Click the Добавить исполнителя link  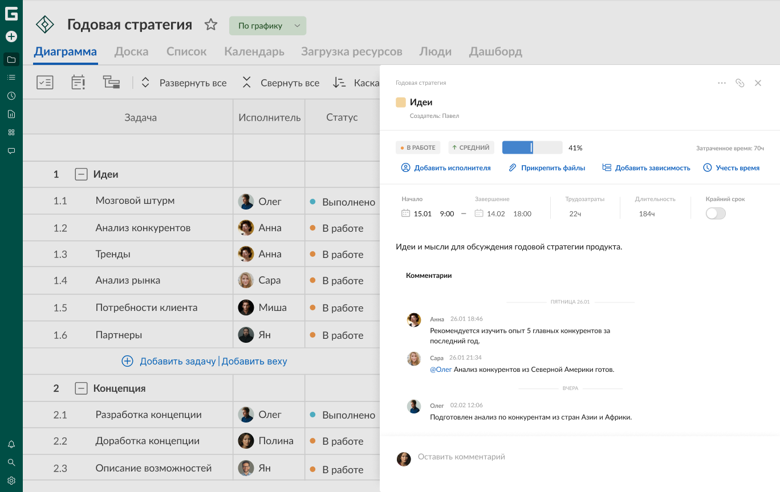[x=446, y=168]
